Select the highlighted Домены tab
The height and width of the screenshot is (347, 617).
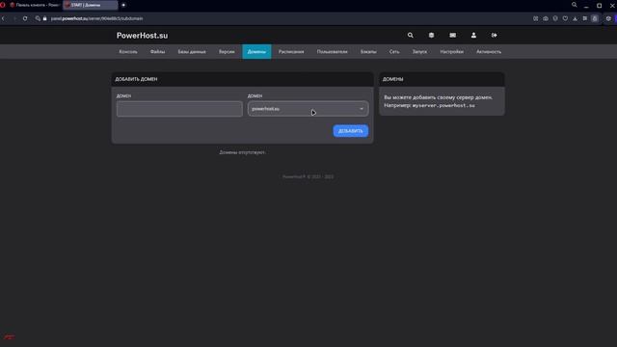coord(256,51)
